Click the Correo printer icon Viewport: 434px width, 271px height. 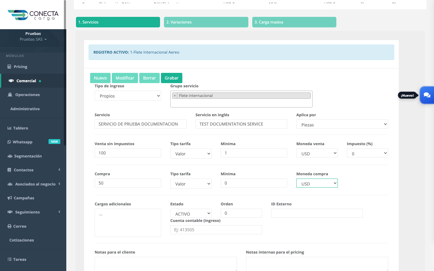[x=9, y=226]
